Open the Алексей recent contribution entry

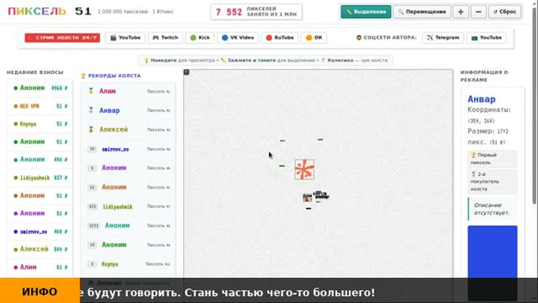point(40,249)
